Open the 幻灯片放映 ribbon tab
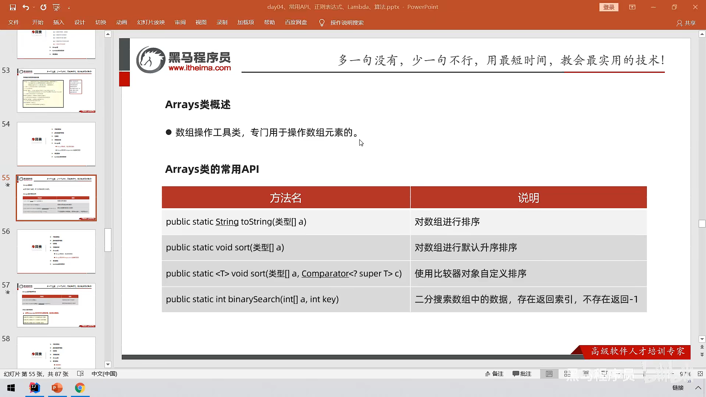706x397 pixels. coord(151,22)
